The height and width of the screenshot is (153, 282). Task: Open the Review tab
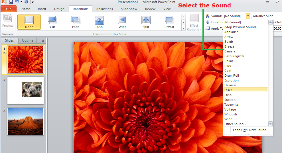tap(150, 9)
